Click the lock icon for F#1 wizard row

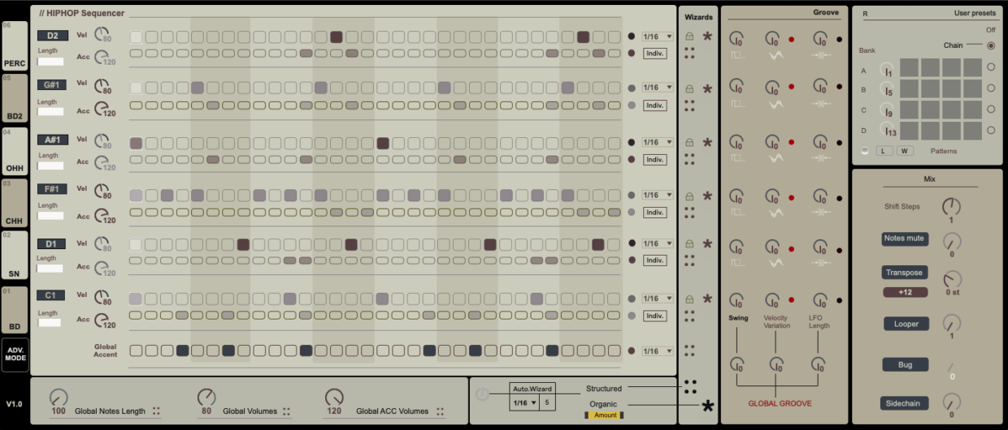[689, 196]
